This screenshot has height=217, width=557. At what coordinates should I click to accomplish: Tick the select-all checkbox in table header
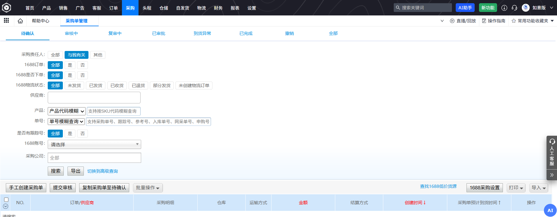point(6,200)
